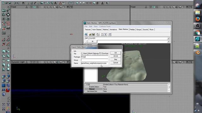The image size is (202, 113).
Task: Switch left Front viewport to Top view (T)
Action: [x=31, y=7]
